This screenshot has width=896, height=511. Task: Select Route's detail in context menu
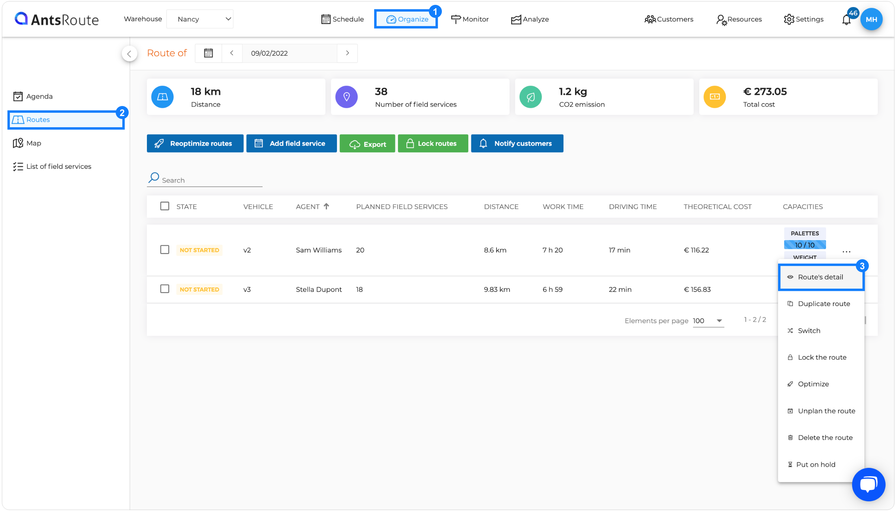click(821, 277)
